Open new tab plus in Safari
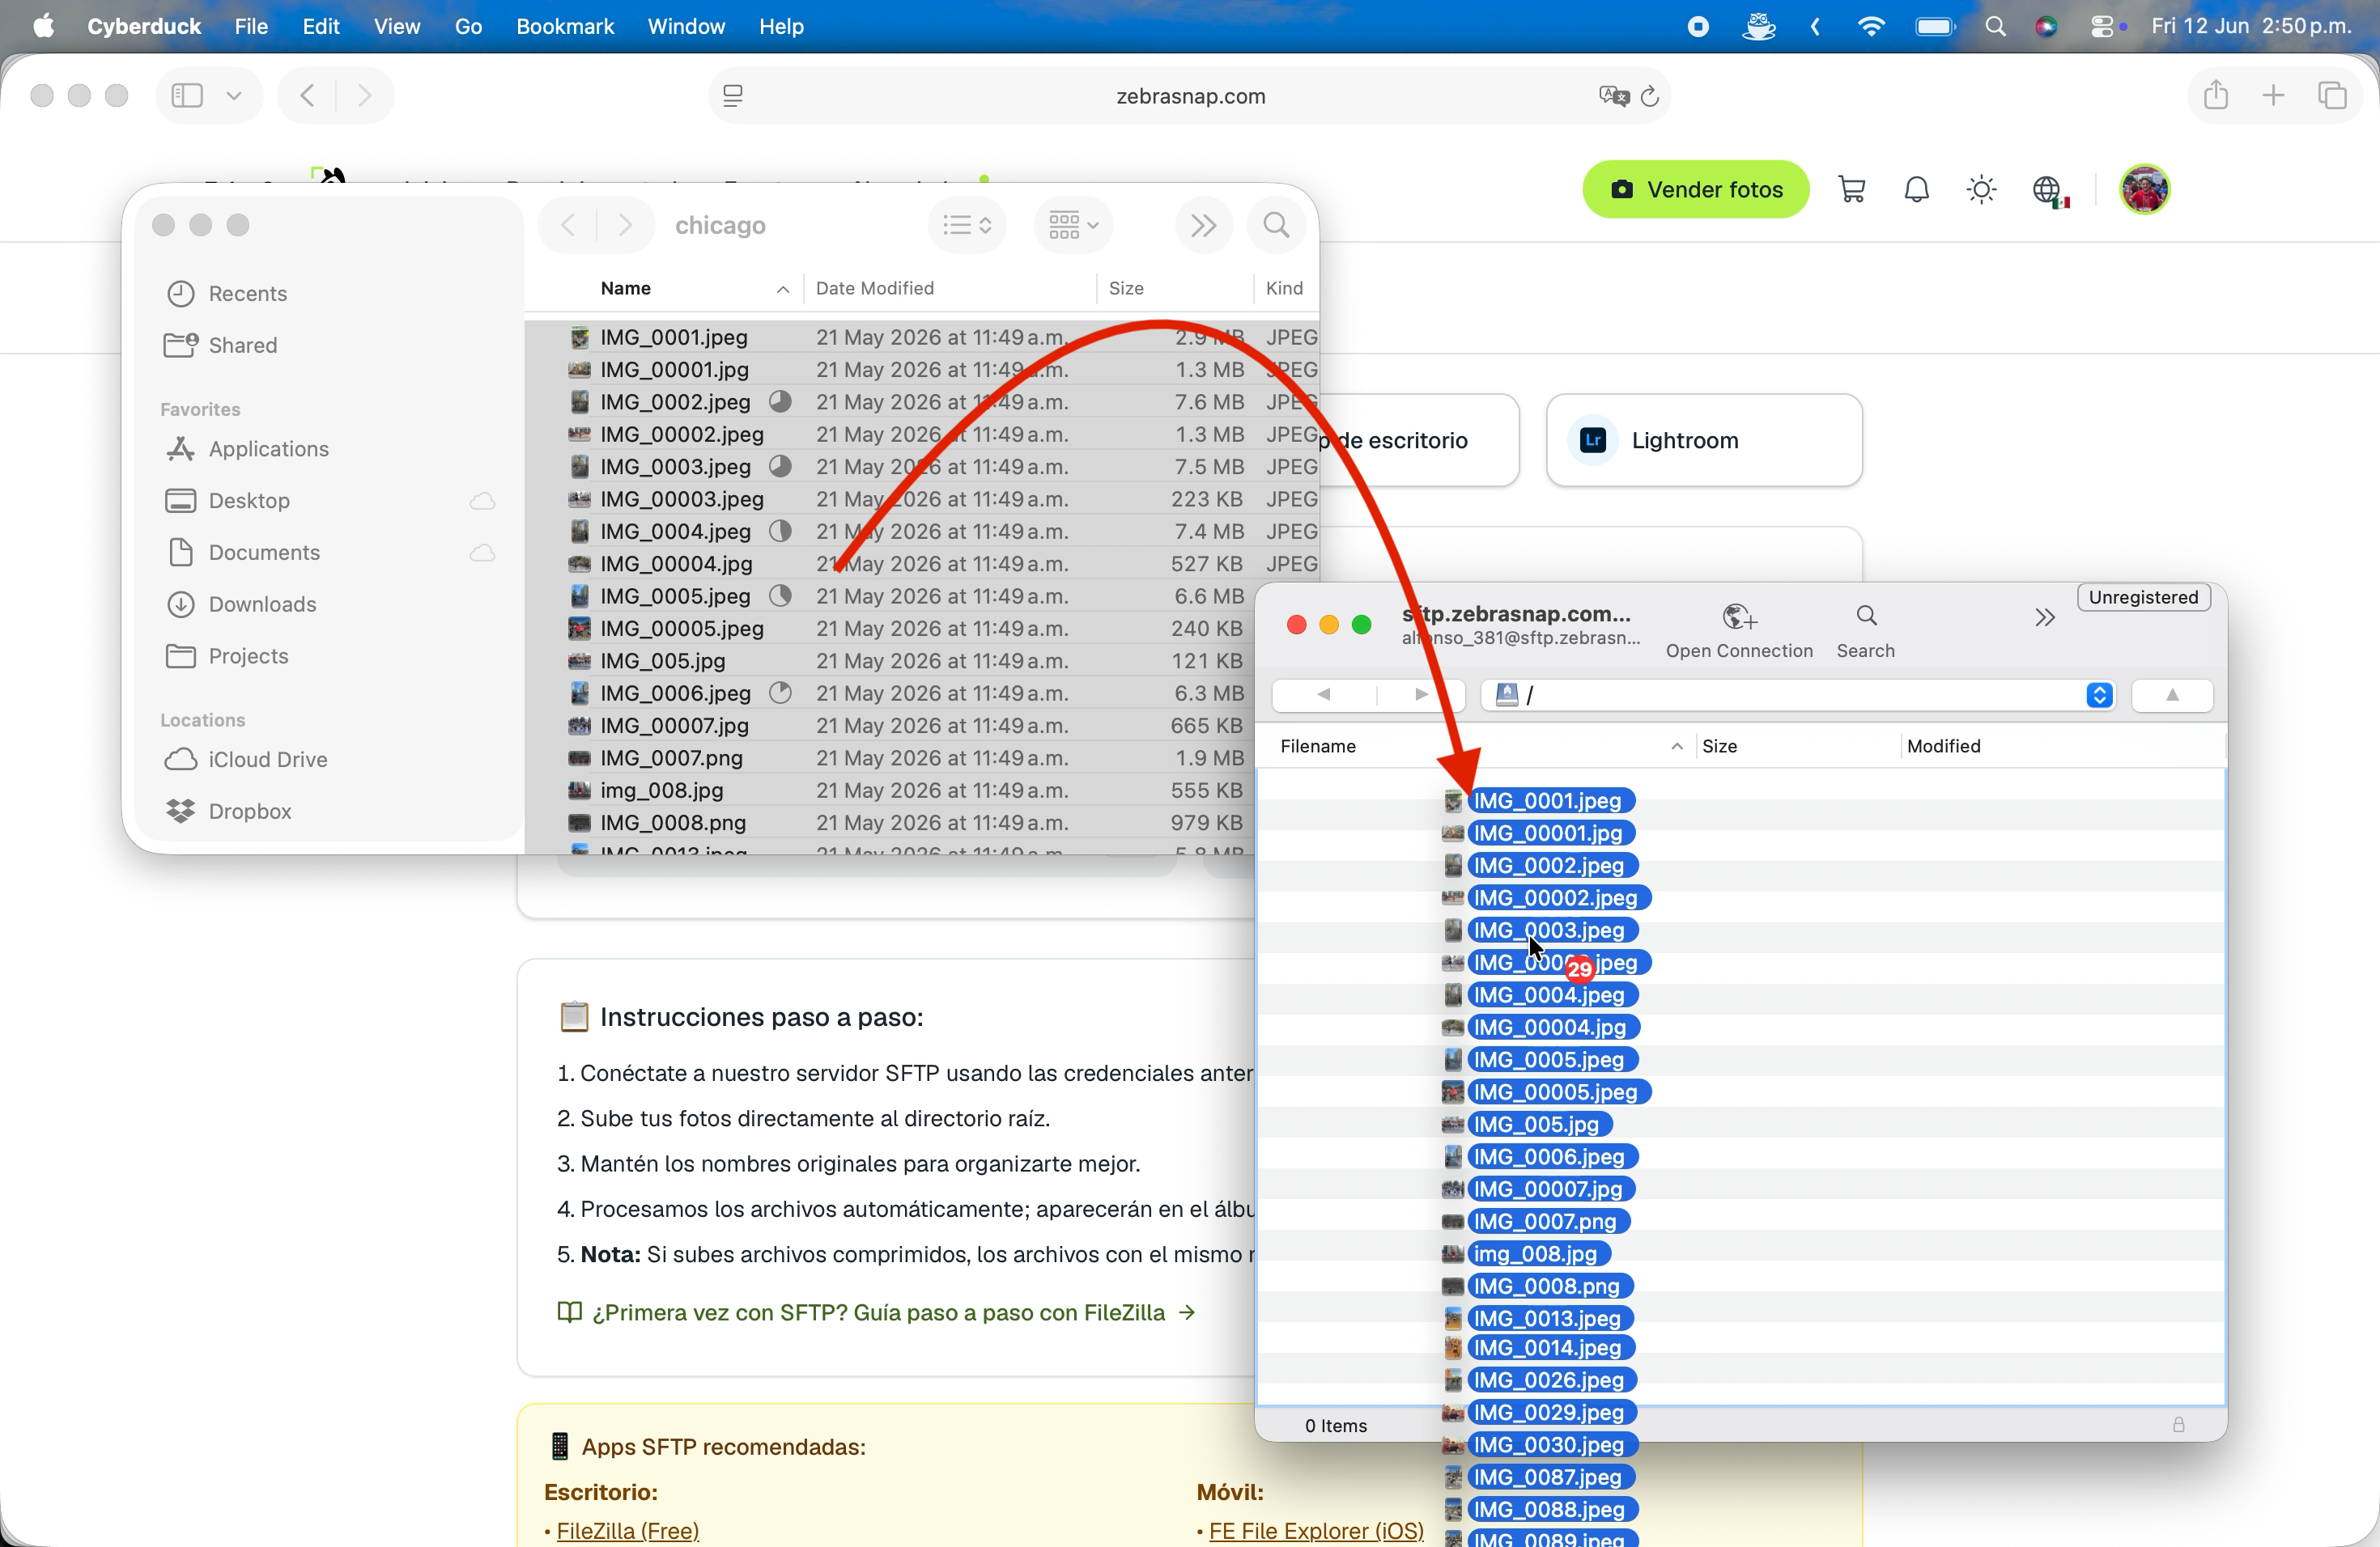This screenshot has width=2380, height=1547. (2273, 95)
